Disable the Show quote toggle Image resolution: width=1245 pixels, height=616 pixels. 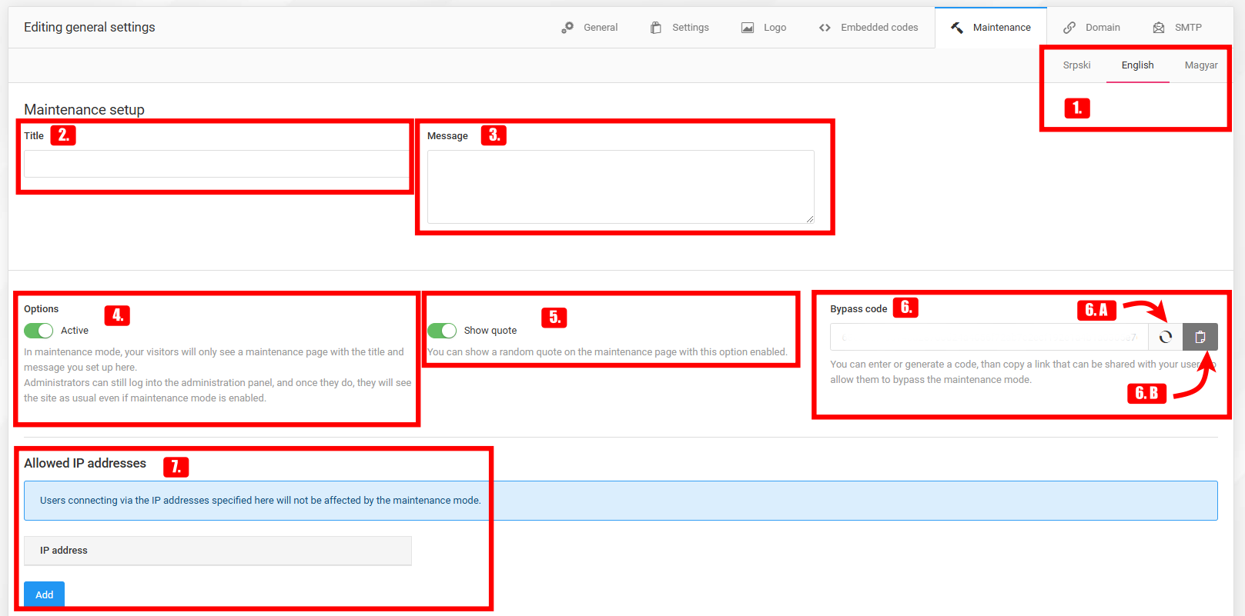click(x=442, y=331)
